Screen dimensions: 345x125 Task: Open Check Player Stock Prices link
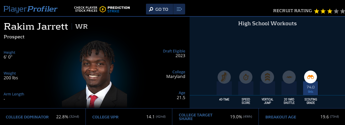point(85,9)
